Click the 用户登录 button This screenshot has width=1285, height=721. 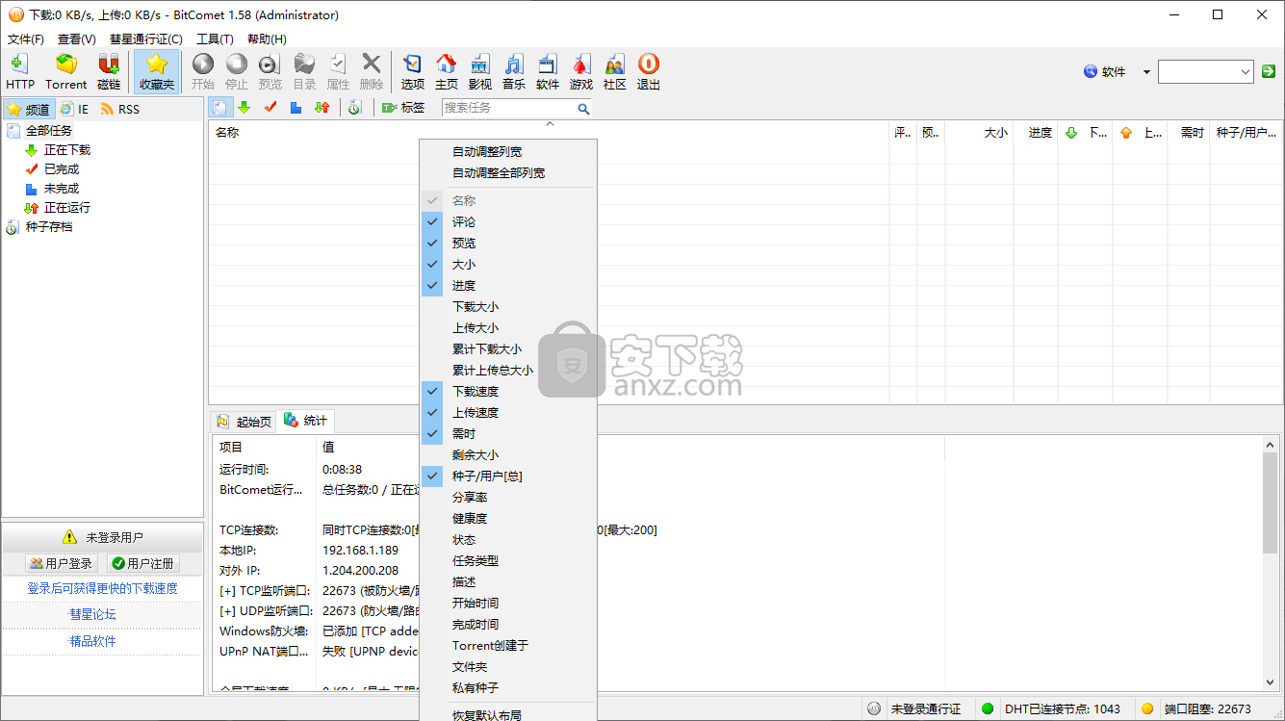click(62, 563)
